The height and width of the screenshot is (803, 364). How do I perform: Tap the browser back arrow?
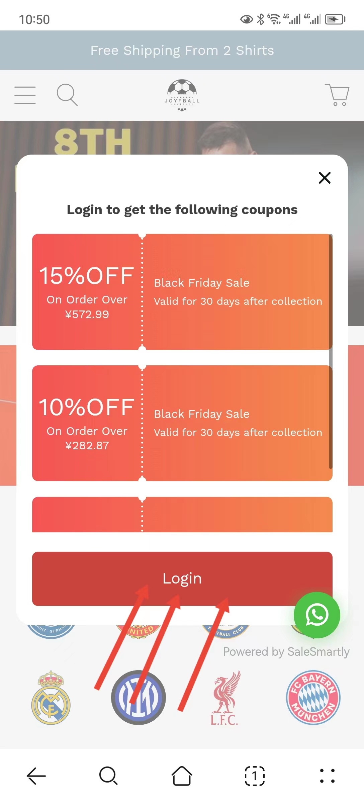36,776
